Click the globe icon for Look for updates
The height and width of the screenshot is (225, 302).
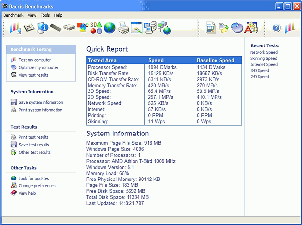[13, 178]
